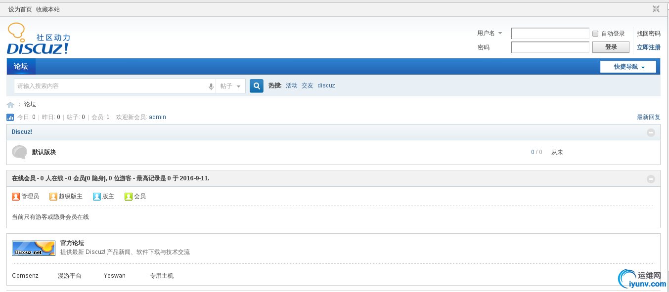Open the 用户名 login type dropdown

click(x=490, y=33)
